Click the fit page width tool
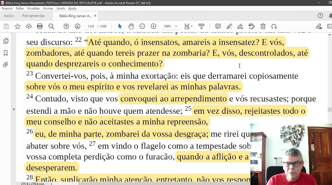Viewport: 332px width, 185px height. pos(187,26)
